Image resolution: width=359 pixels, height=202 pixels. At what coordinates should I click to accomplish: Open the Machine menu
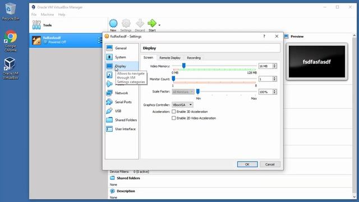(x=47, y=15)
